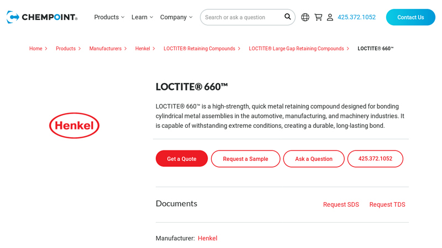Image resolution: width=442 pixels, height=248 pixels.
Task: Open the Henkel manufacturer link
Action: coord(208,238)
